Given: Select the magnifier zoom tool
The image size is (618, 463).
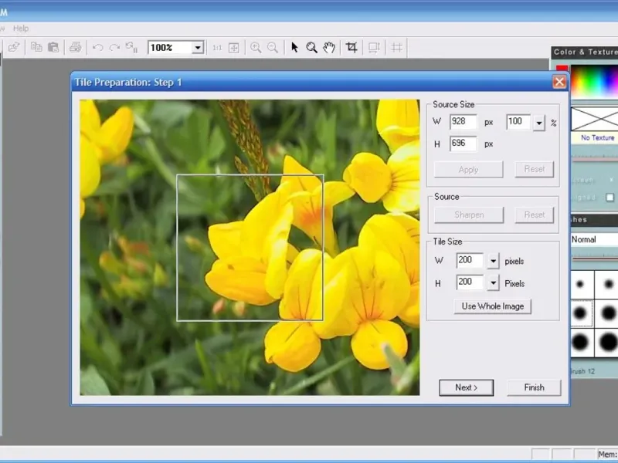Looking at the screenshot, I should coord(311,48).
